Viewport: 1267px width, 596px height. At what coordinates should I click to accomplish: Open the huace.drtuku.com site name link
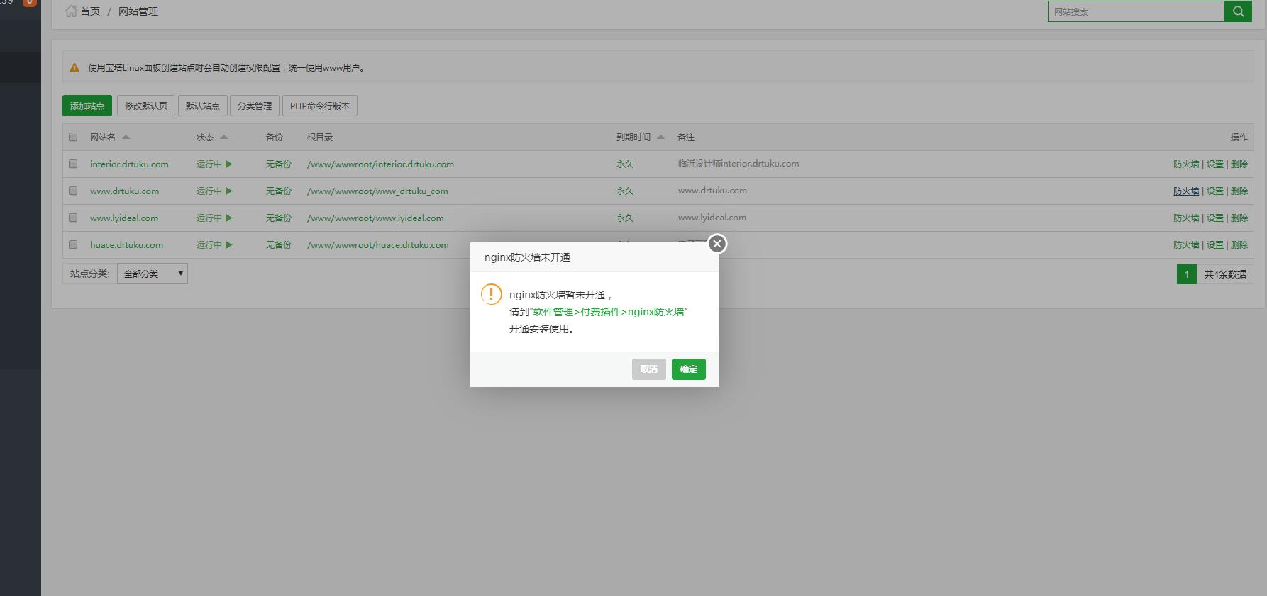[x=126, y=244]
